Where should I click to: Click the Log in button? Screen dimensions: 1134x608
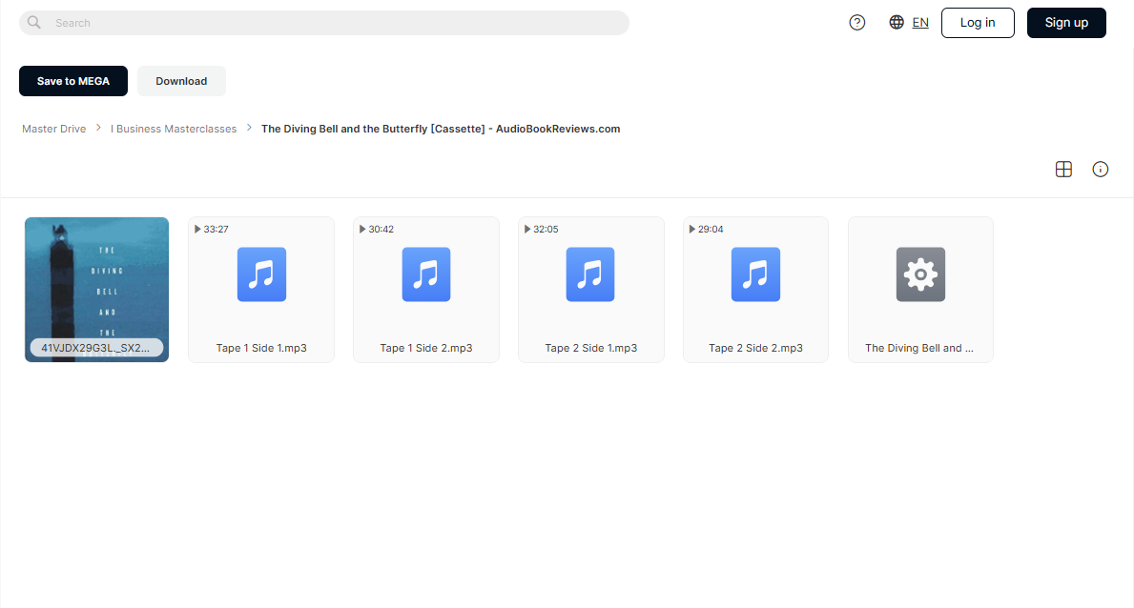pyautogui.click(x=978, y=23)
